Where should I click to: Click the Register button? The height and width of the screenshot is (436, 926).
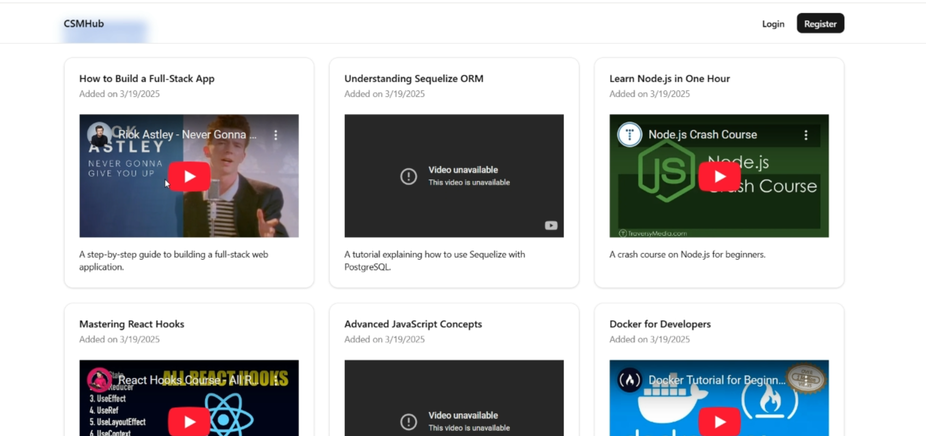coord(820,23)
